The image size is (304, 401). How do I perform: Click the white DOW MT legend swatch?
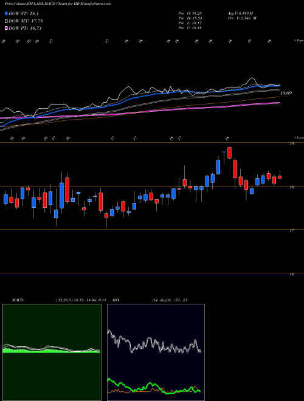coord(7,21)
